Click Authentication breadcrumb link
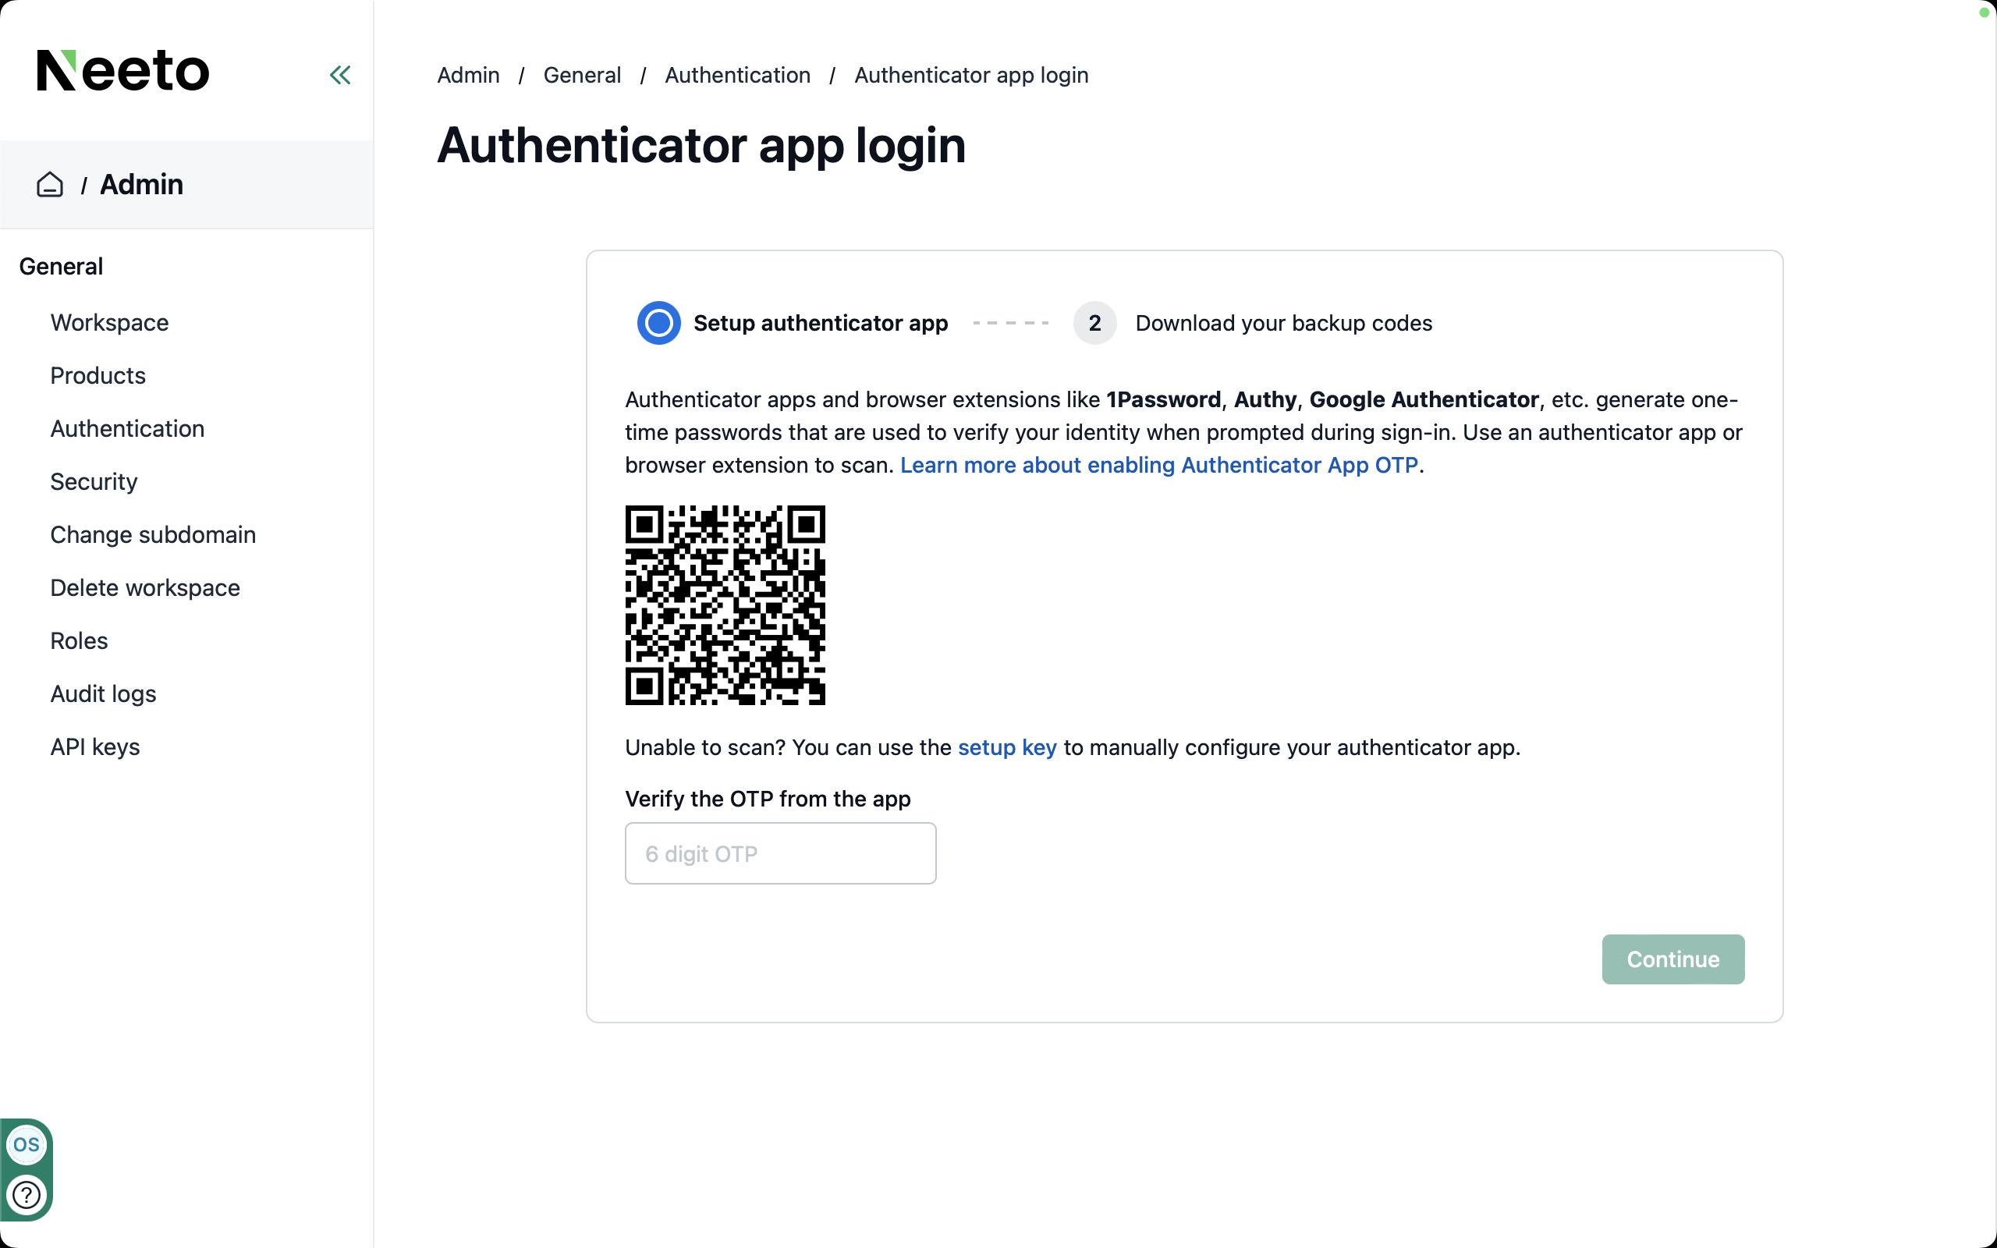The image size is (1997, 1248). point(737,75)
